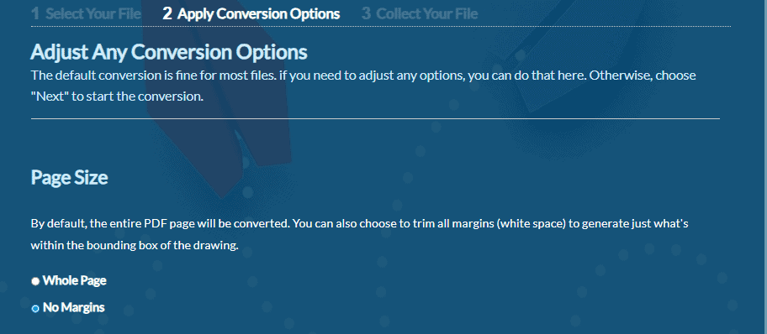Screen dimensions: 767x334
Task: Click the step number 2 digit
Action: pos(167,13)
